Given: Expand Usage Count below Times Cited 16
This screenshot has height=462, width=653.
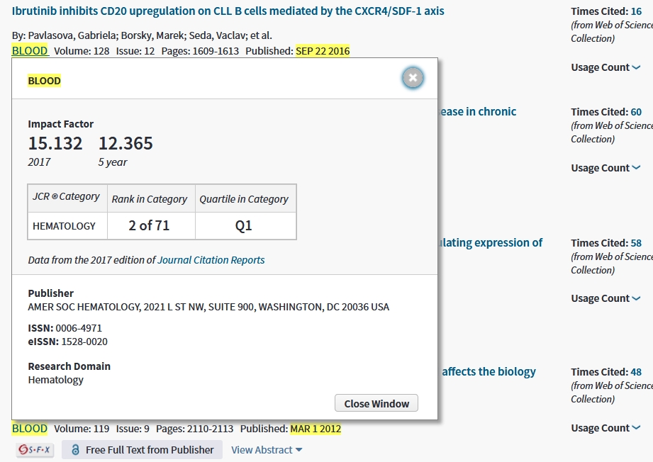Looking at the screenshot, I should tap(605, 67).
